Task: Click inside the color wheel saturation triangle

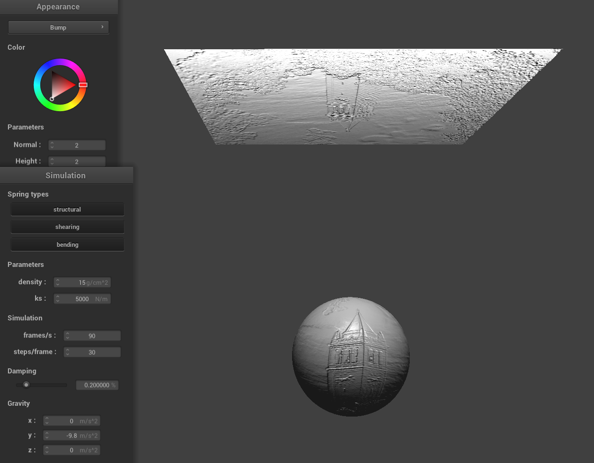Action: coord(61,85)
